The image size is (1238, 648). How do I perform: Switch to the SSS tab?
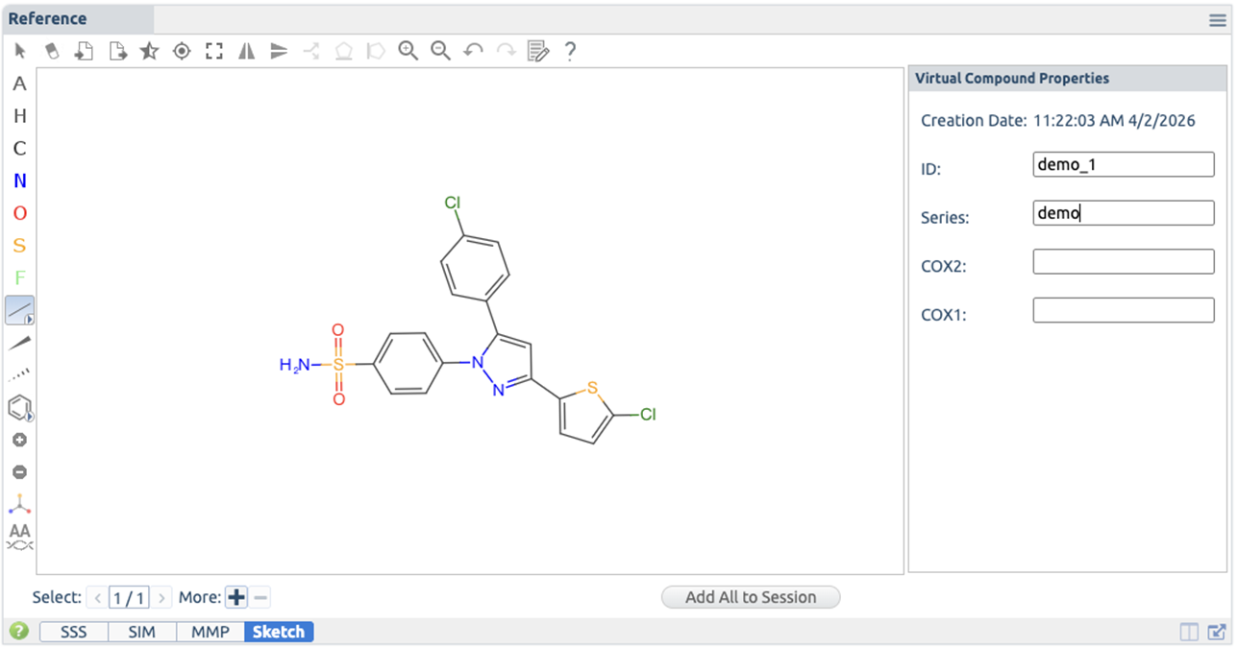pos(74,632)
